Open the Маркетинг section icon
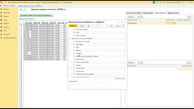 [1, 13]
